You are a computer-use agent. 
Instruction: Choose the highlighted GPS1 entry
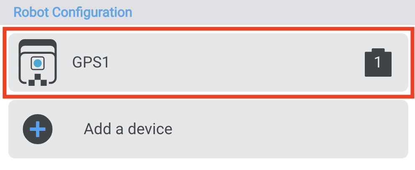[x=208, y=62]
